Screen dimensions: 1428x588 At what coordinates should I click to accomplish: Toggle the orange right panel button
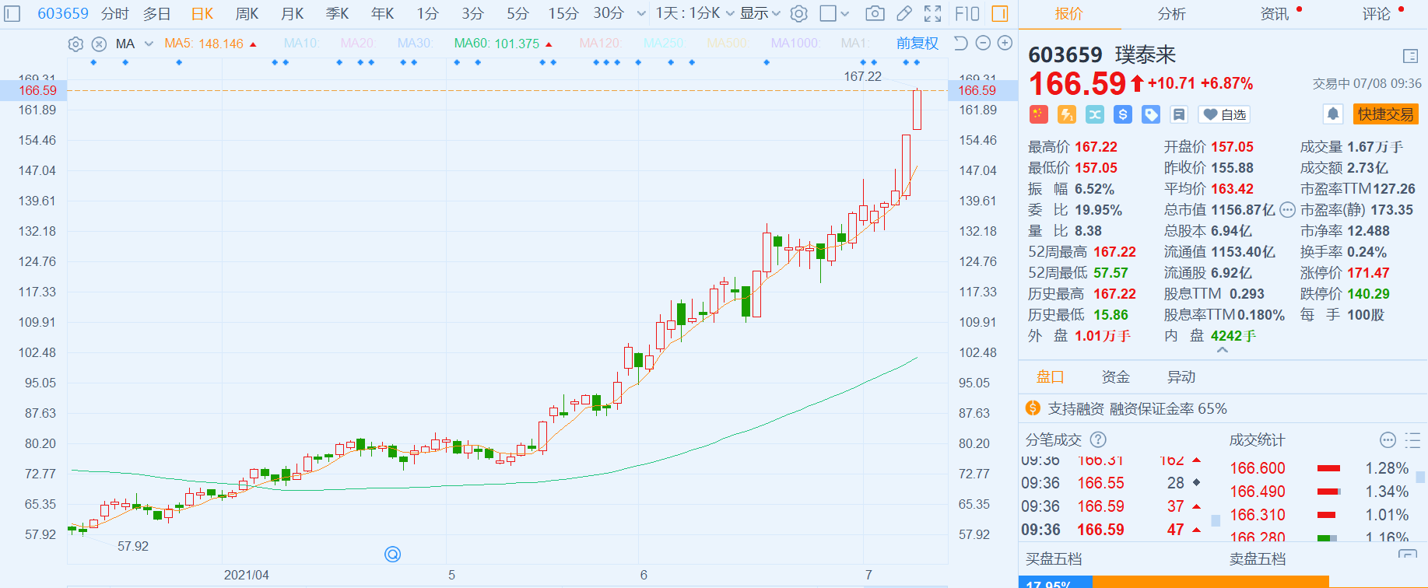tap(1000, 14)
